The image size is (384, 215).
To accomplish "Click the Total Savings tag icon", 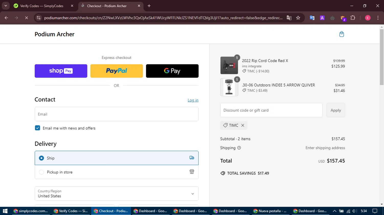I will click(x=223, y=173).
